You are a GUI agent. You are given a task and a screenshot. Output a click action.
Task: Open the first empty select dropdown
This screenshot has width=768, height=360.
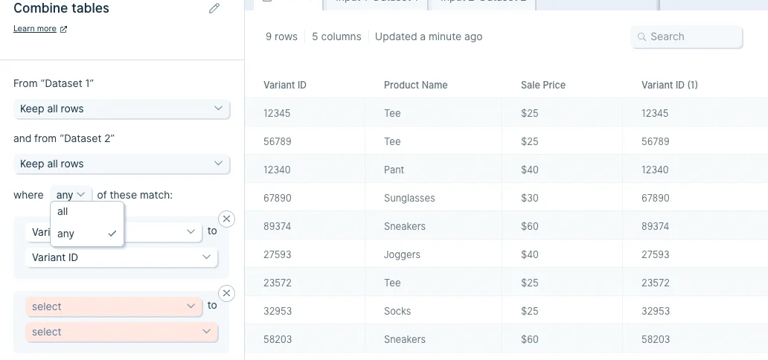(114, 306)
